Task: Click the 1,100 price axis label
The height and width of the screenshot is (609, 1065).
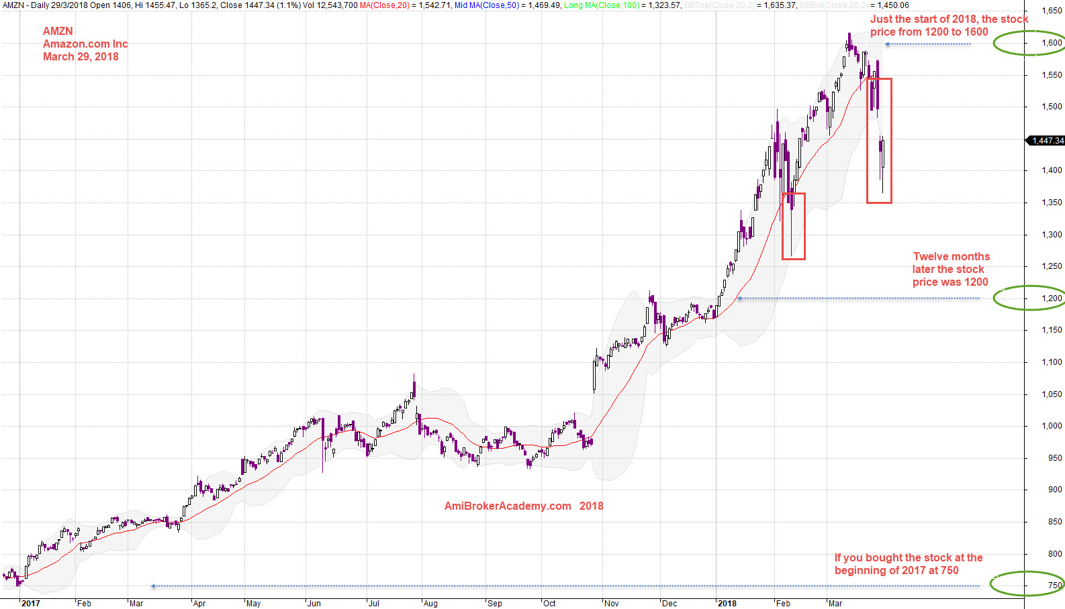Action: point(1052,362)
